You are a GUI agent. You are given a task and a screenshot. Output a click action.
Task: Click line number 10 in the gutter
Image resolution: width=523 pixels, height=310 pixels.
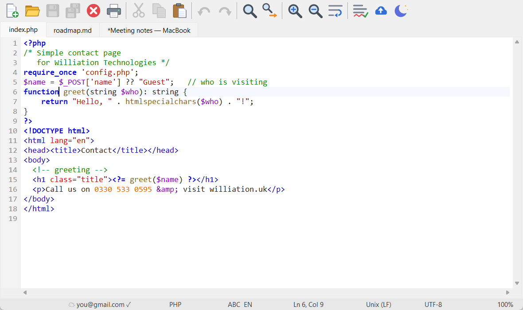coord(13,131)
